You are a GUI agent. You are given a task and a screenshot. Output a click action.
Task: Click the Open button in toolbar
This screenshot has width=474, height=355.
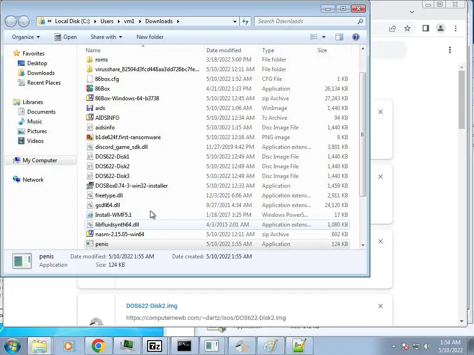pyautogui.click(x=66, y=37)
